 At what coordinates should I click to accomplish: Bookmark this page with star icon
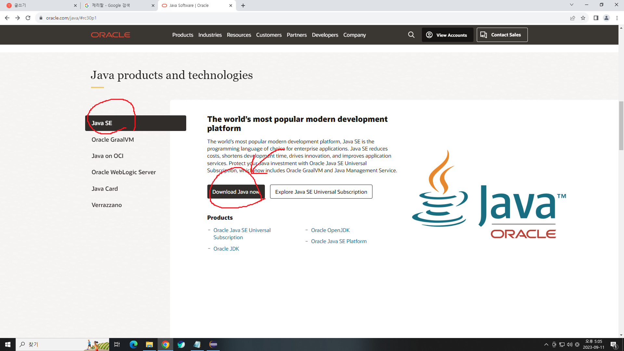click(x=583, y=18)
